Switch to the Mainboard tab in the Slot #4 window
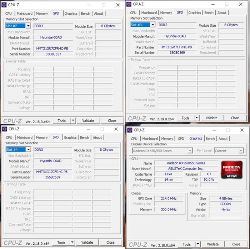Viewport: 250px width, 249px height. 25,138
